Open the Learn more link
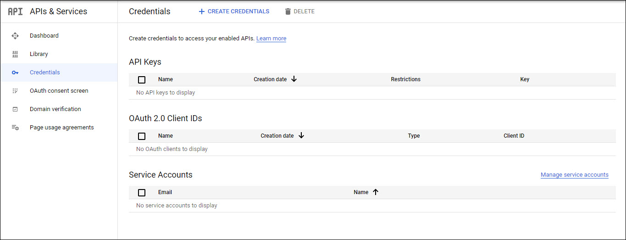626x240 pixels. tap(271, 39)
